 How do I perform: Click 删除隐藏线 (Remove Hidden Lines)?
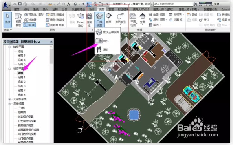(55, 20)
